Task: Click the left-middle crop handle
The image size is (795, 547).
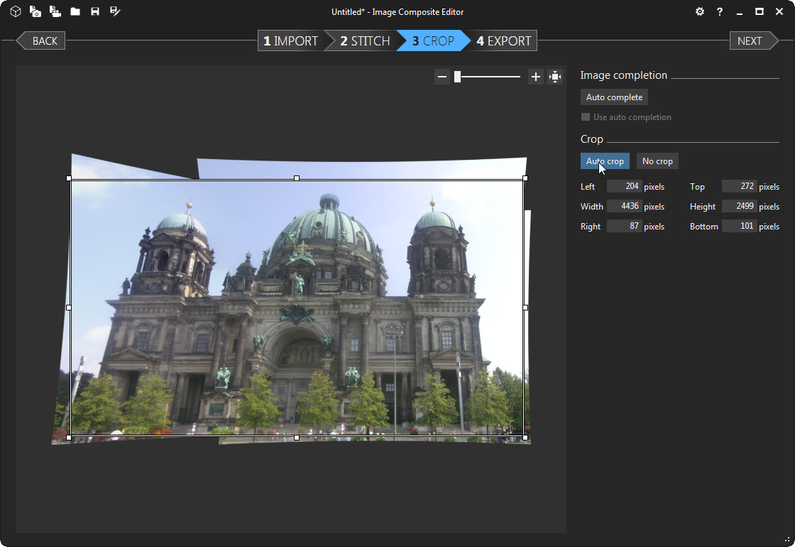Action: (69, 308)
